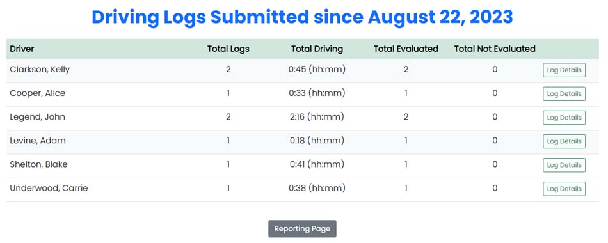Click Total Logs value for Legend, John

click(228, 117)
